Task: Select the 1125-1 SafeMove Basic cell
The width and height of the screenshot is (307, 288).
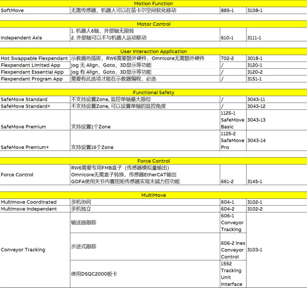Action: (233, 120)
